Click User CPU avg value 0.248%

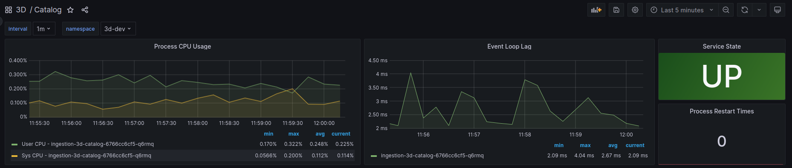click(319, 144)
